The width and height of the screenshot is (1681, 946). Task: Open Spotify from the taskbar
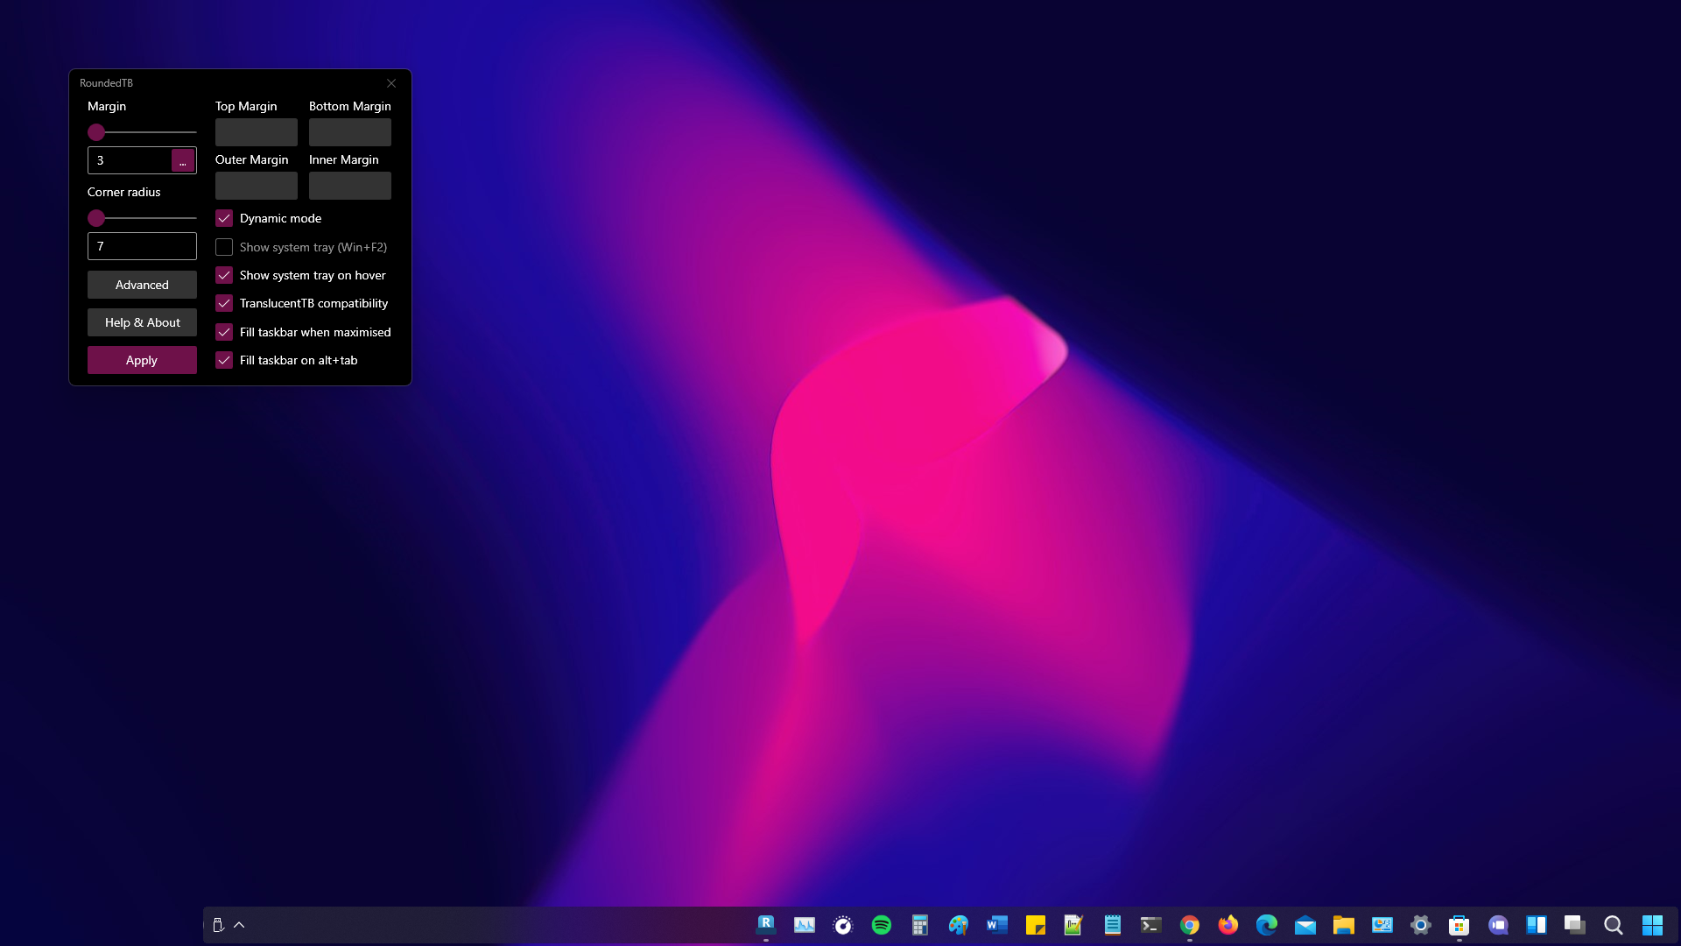882,925
